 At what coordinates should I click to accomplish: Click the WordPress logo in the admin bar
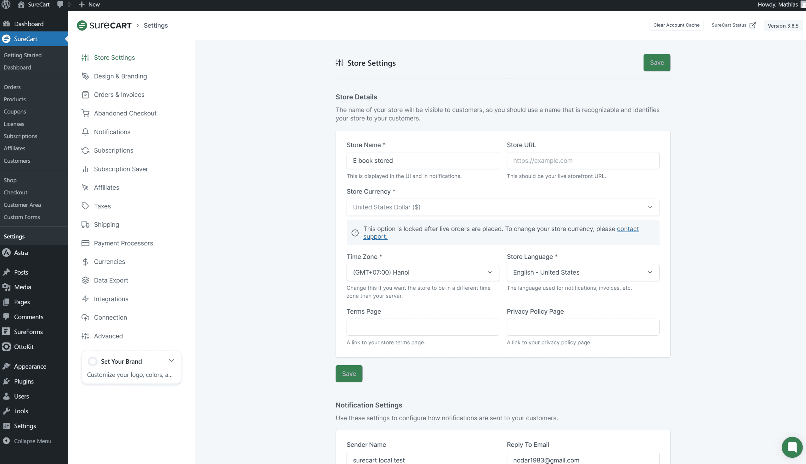click(x=6, y=4)
